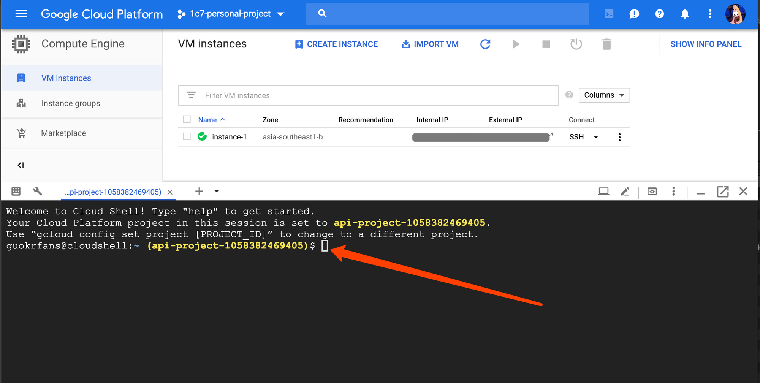Open SHOW INFO PANEL

point(706,44)
